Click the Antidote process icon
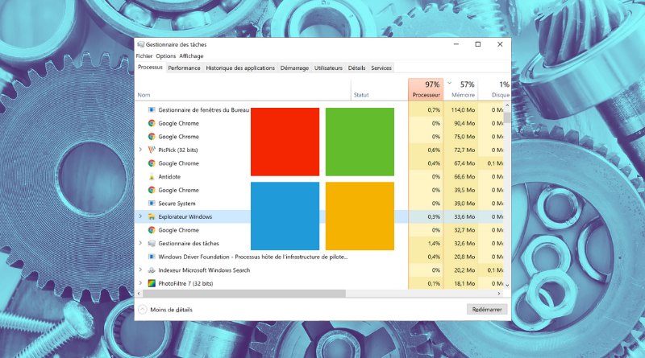The width and height of the screenshot is (645, 358). [x=152, y=176]
